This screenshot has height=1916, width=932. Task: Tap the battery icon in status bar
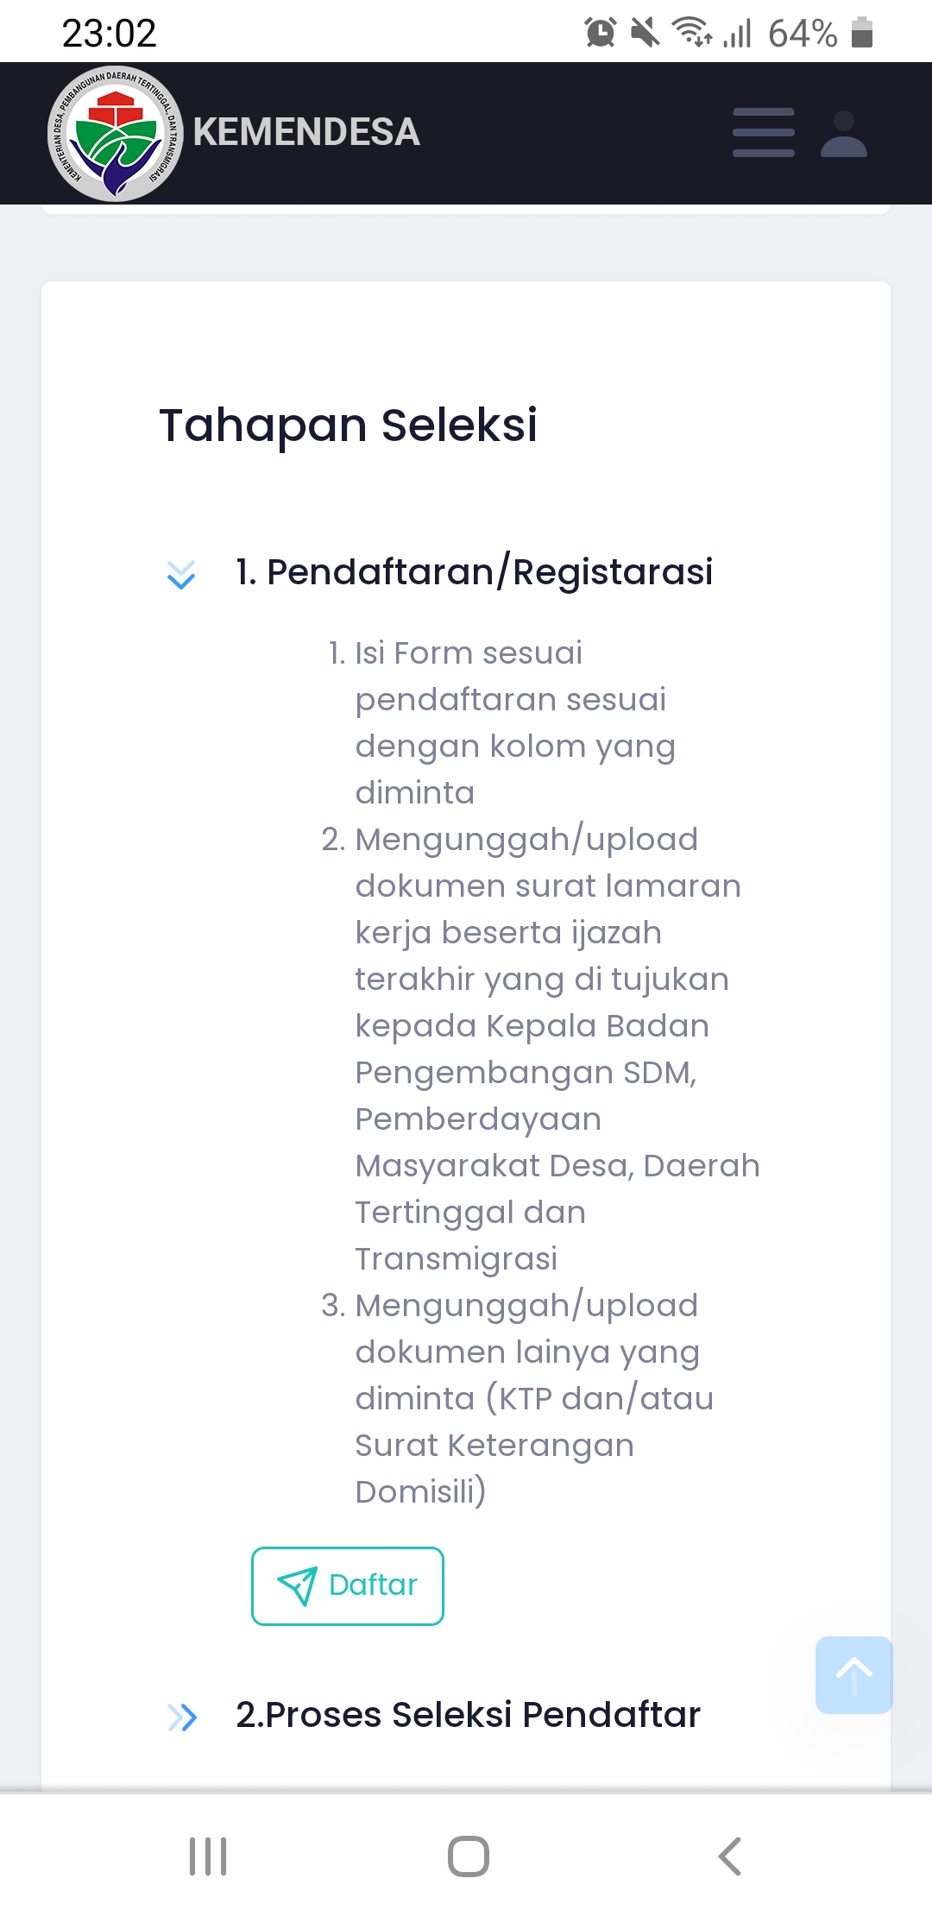(861, 33)
